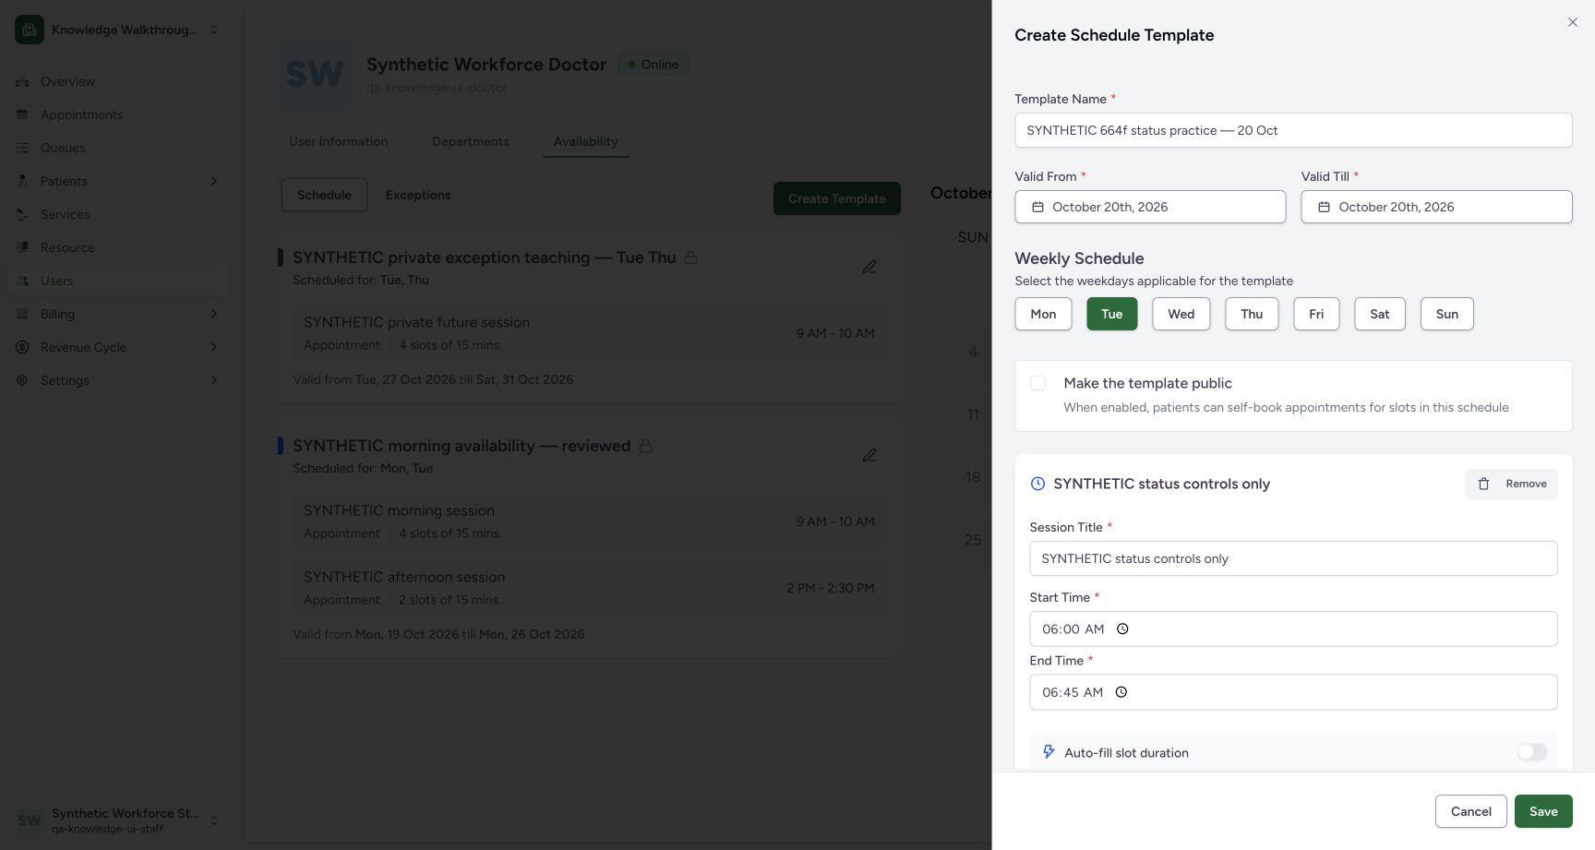The height and width of the screenshot is (850, 1595).
Task: Click the Save button
Action: (1543, 811)
